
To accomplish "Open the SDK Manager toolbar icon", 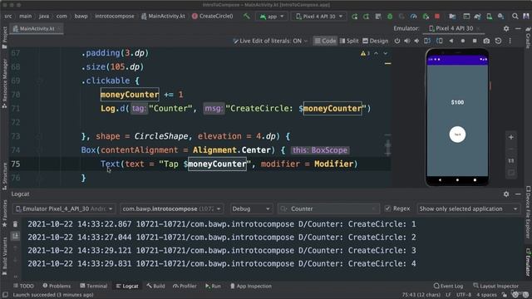I will click(500, 16).
